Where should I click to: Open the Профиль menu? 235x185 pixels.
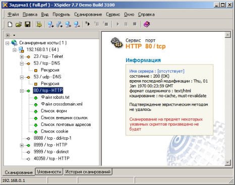62,15
